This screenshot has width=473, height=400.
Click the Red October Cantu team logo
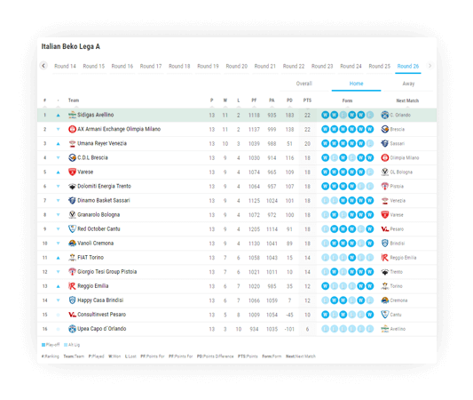click(x=72, y=229)
